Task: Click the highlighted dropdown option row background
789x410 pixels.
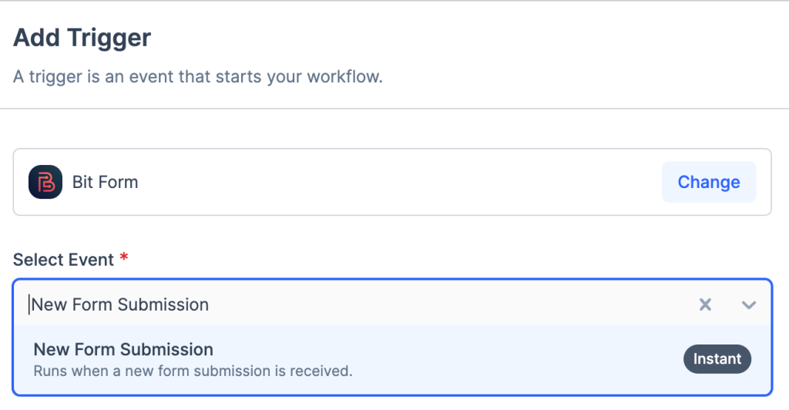Action: tap(501, 359)
